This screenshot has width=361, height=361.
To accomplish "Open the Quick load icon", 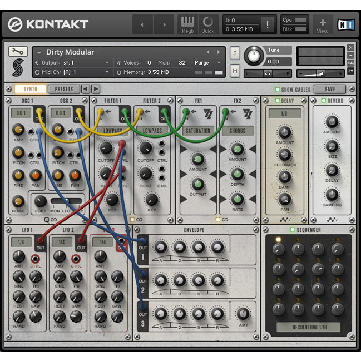I will coord(208,24).
